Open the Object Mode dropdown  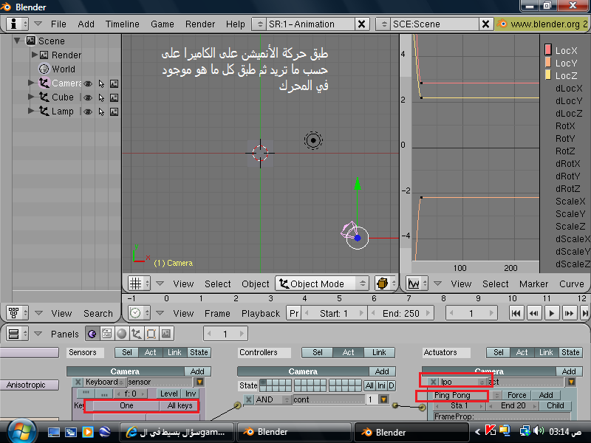click(321, 284)
